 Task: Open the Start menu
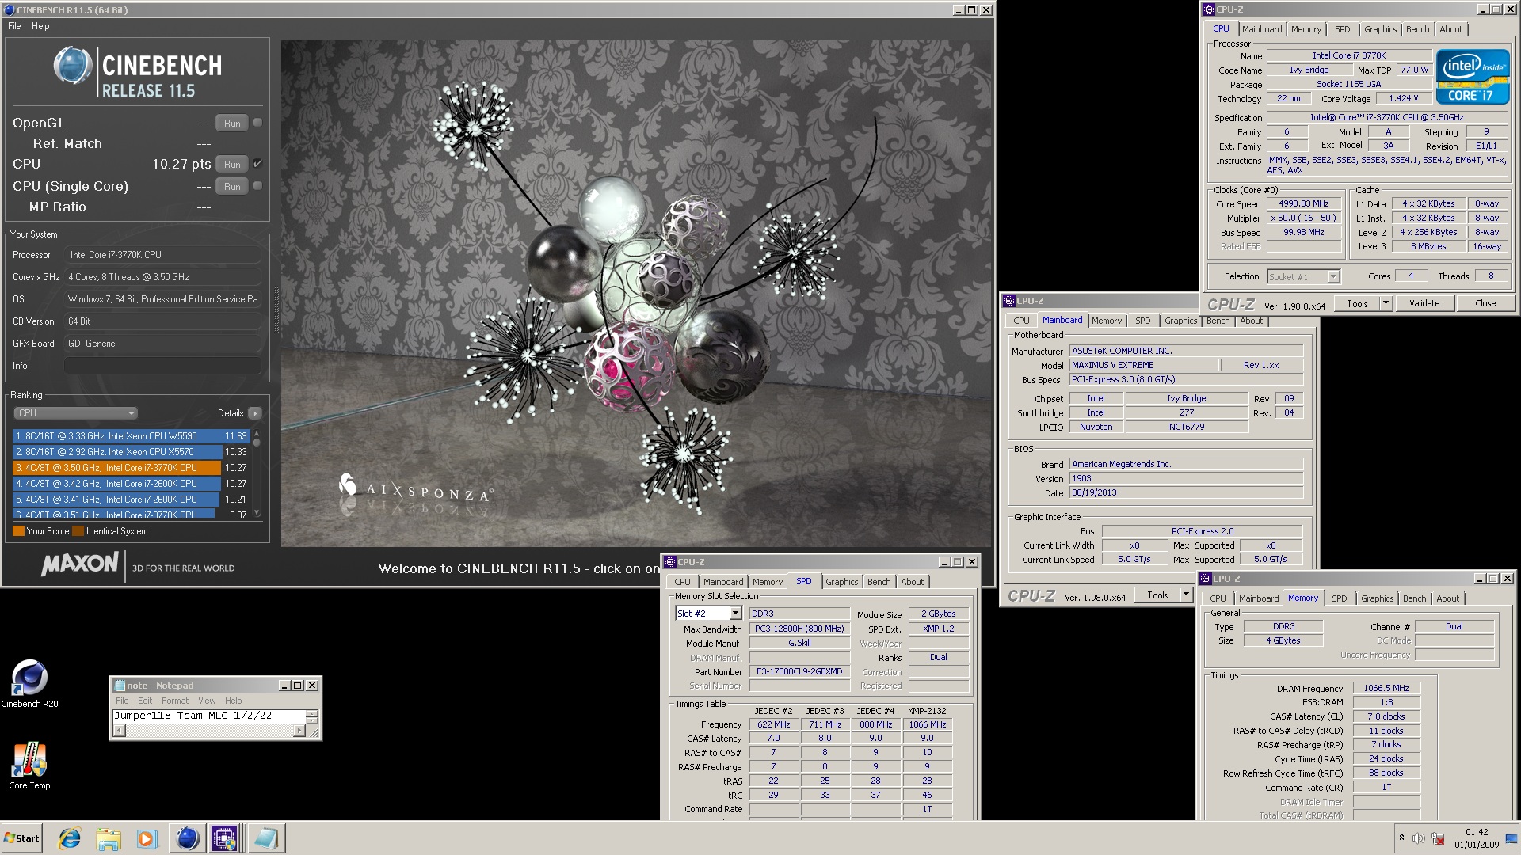click(x=22, y=838)
